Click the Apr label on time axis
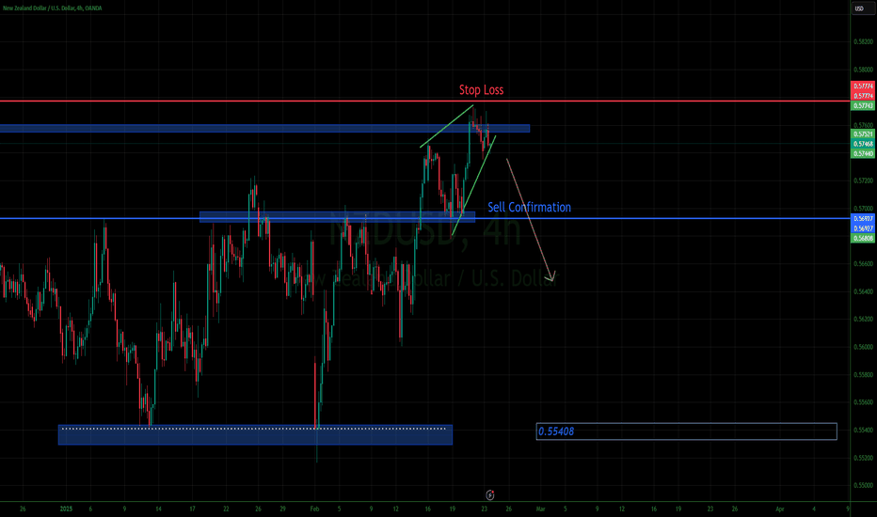 click(780, 509)
